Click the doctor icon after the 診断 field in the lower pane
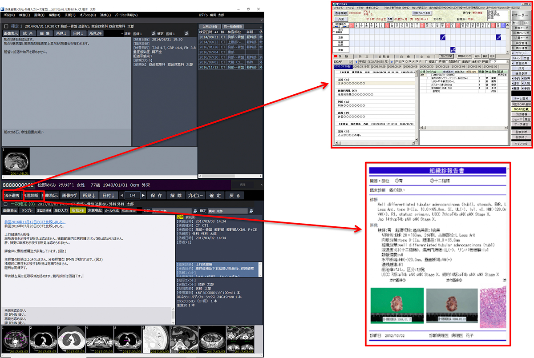534x358 pixels. (195, 210)
